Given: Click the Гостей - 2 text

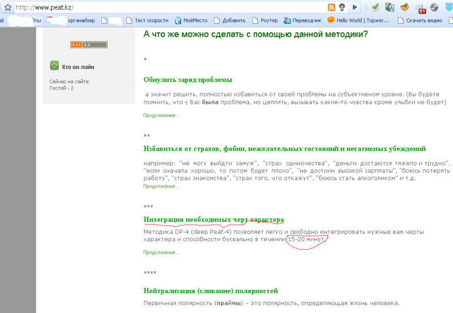Looking at the screenshot, I should point(61,88).
